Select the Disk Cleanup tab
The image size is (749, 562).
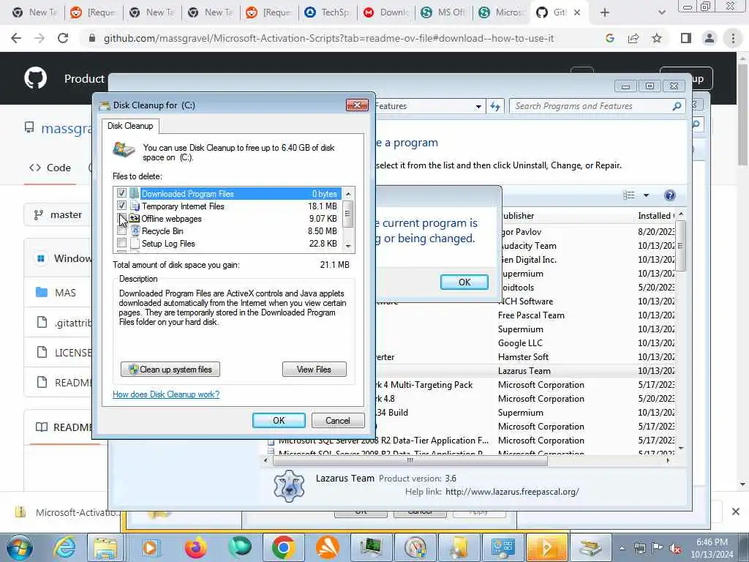130,126
